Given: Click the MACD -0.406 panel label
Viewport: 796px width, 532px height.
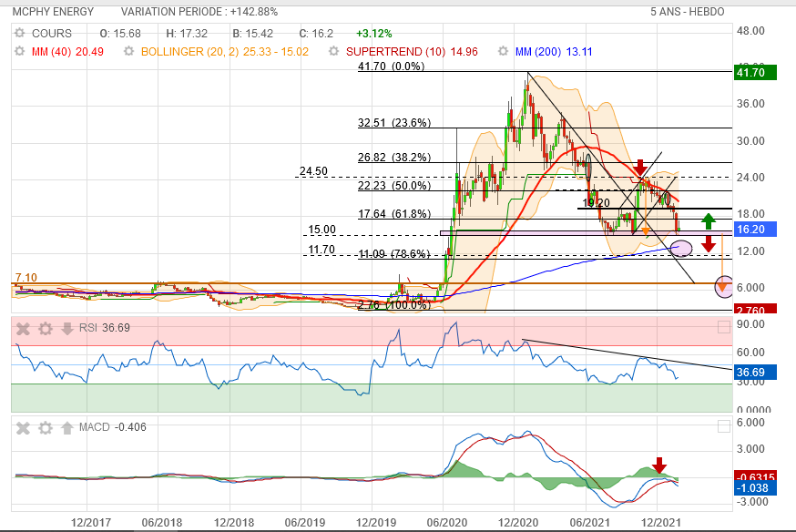Looking at the screenshot, I should pyautogui.click(x=113, y=427).
